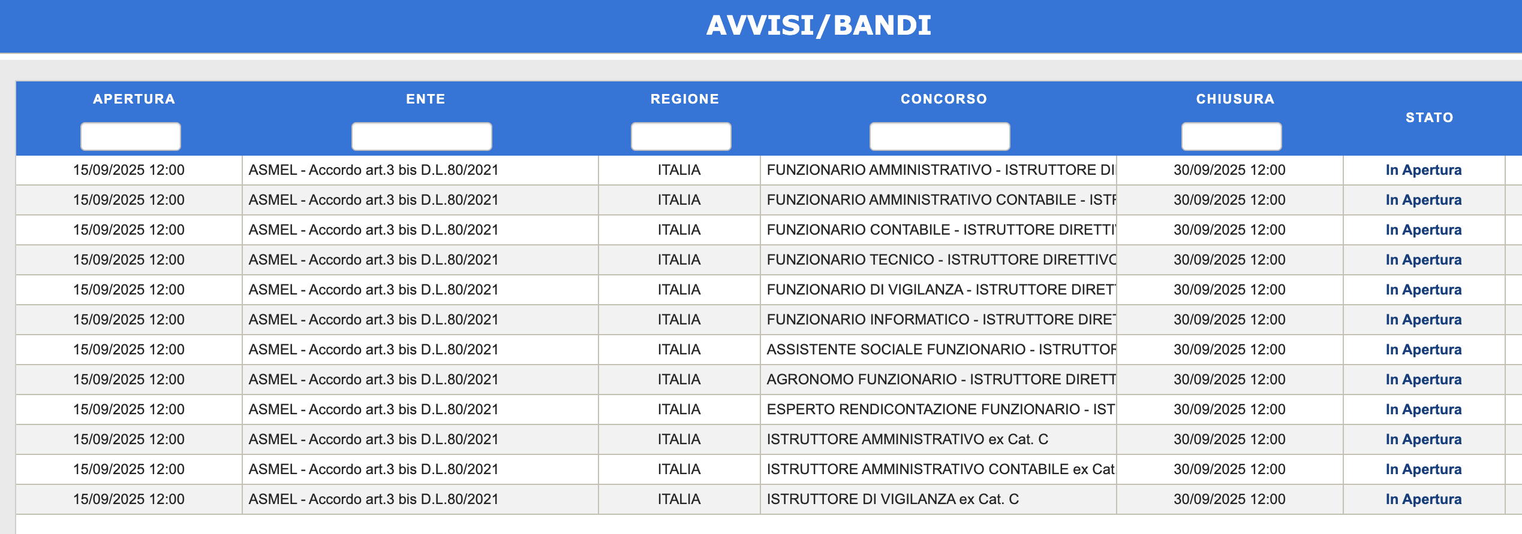Select the AGRONOMO FUNZIONARIO row

pyautogui.click(x=940, y=379)
